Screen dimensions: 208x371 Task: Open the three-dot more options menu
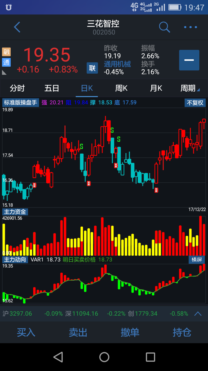pos(191,27)
